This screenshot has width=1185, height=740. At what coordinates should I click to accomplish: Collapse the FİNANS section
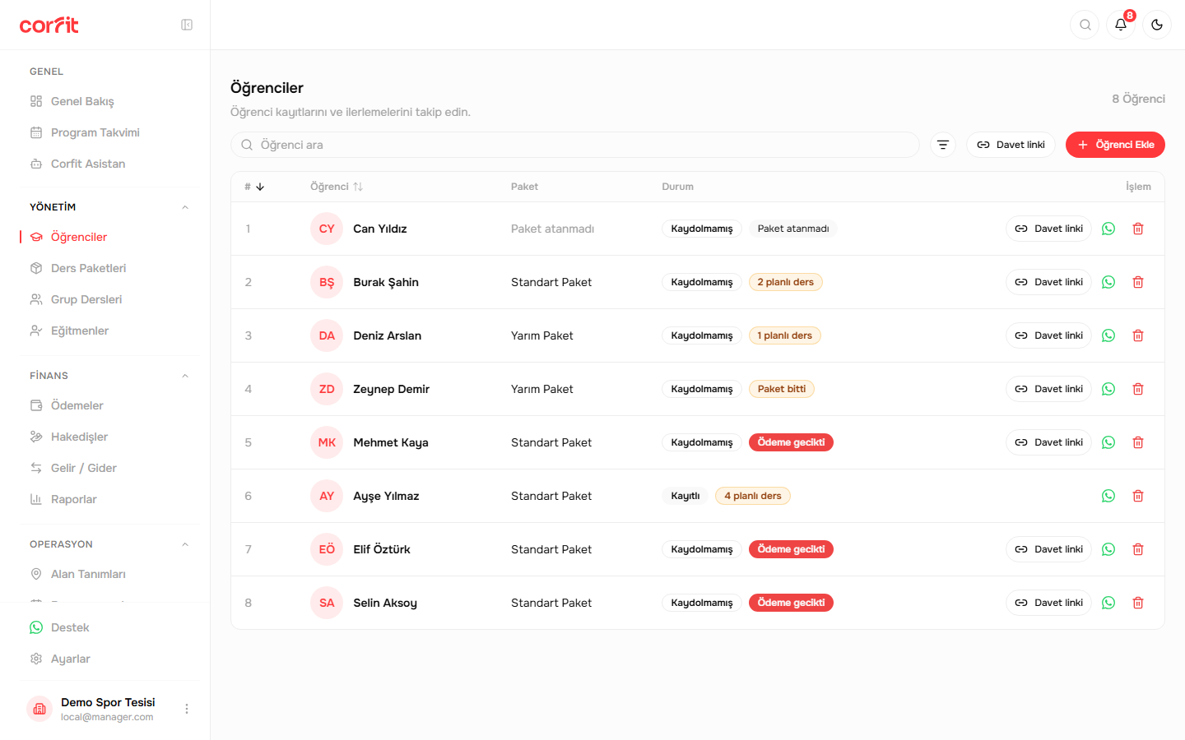click(185, 376)
